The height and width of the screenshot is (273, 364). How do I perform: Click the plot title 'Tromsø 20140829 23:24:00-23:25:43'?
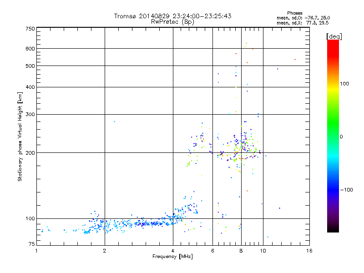click(x=172, y=16)
